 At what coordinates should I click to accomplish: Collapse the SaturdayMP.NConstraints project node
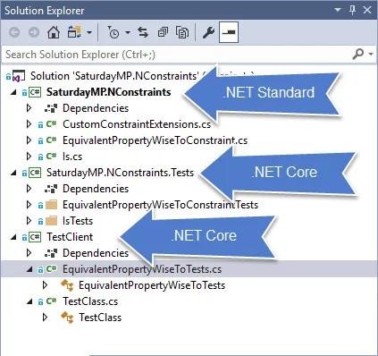(x=13, y=92)
